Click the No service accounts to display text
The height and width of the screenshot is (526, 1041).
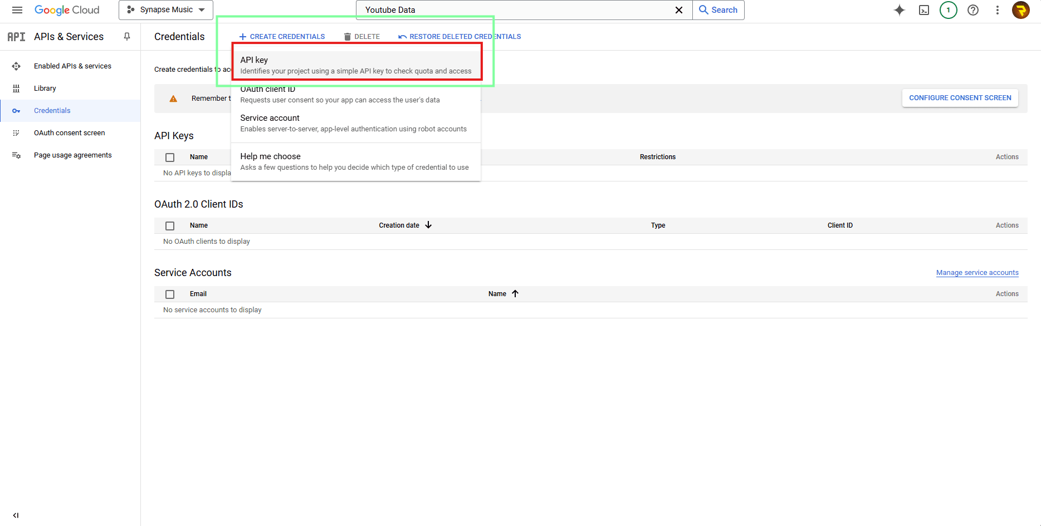[212, 310]
